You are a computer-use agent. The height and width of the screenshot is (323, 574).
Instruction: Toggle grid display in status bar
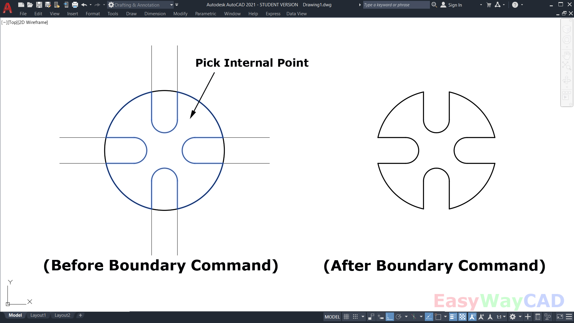tap(346, 316)
